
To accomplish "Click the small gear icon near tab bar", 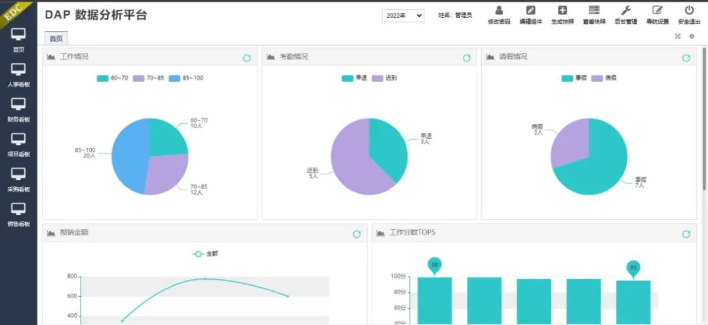I will click(692, 37).
